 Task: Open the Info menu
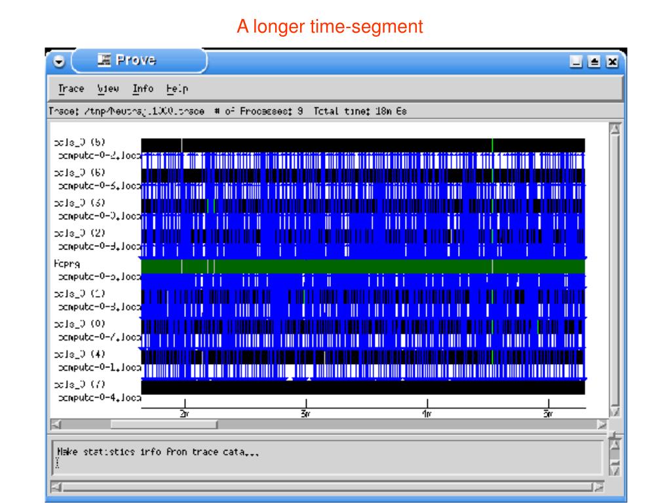tap(143, 88)
